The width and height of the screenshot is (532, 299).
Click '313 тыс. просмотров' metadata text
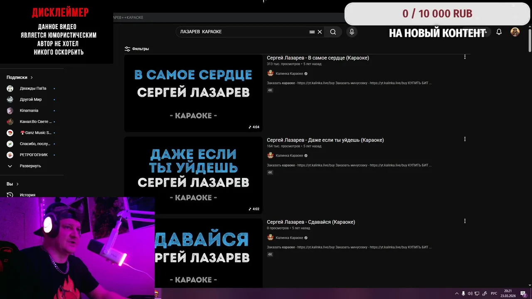283,64
